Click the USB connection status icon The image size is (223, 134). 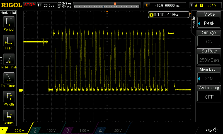click(209, 130)
